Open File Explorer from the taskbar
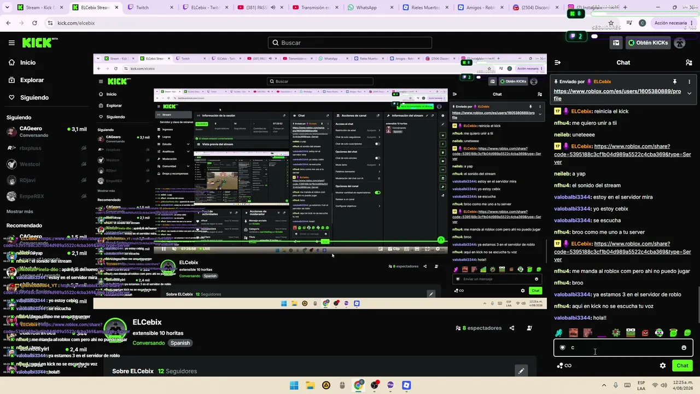The height and width of the screenshot is (394, 700). click(x=310, y=385)
